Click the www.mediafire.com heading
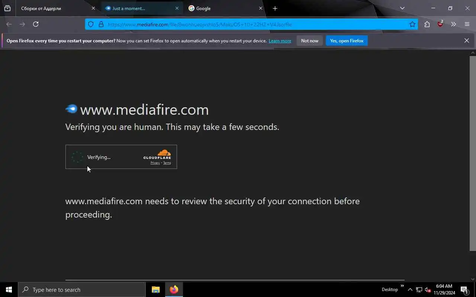Image resolution: width=476 pixels, height=297 pixels. click(x=144, y=110)
